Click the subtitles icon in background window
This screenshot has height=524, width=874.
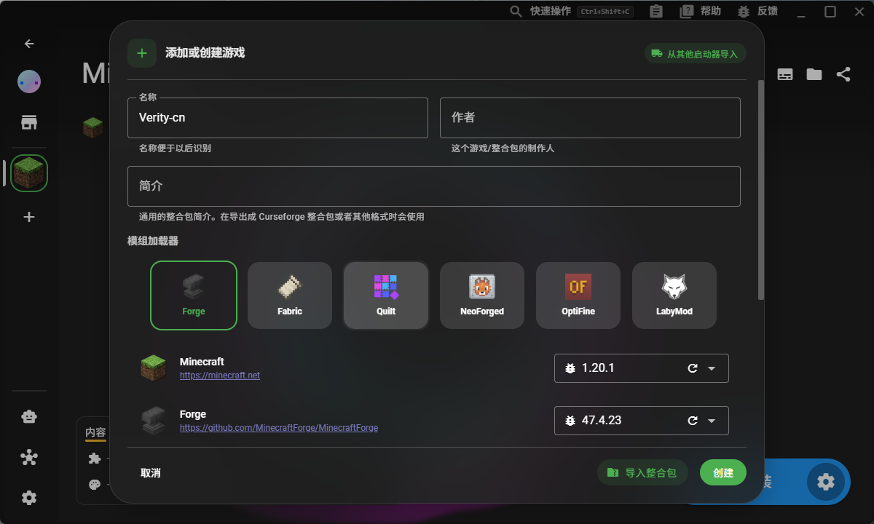pos(785,74)
